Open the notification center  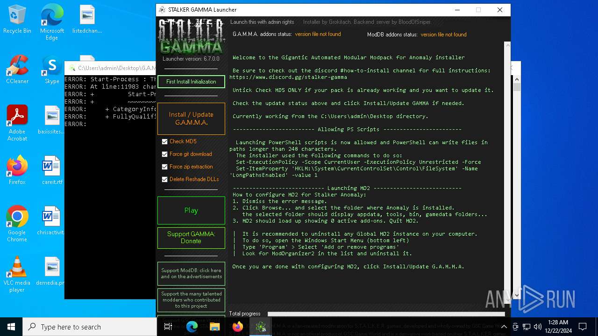coord(583,327)
